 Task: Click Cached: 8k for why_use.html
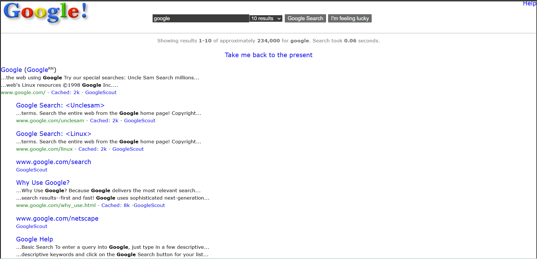click(115, 205)
